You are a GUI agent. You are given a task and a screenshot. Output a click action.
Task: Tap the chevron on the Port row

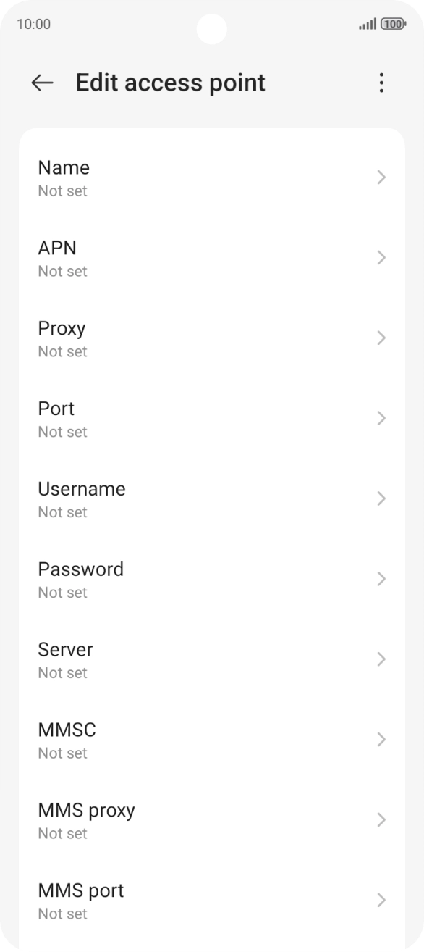(381, 419)
